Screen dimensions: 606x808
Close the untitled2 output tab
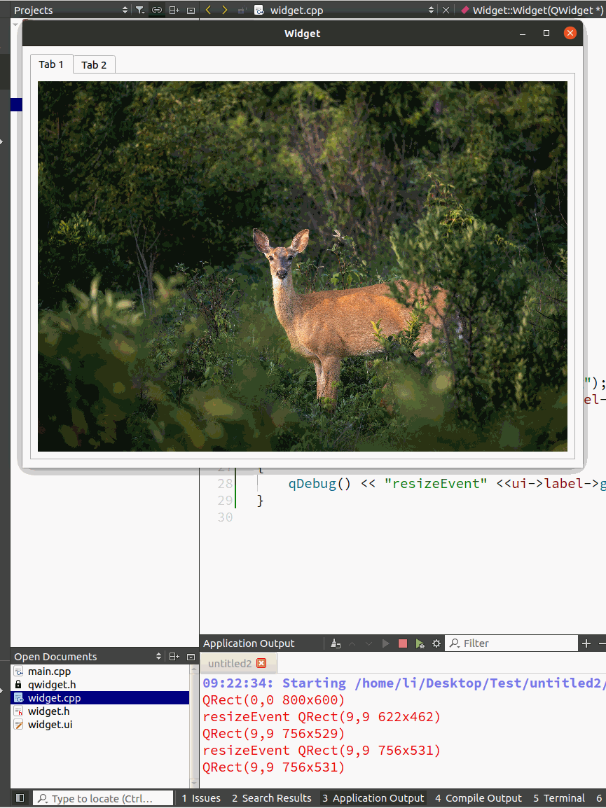coord(261,663)
